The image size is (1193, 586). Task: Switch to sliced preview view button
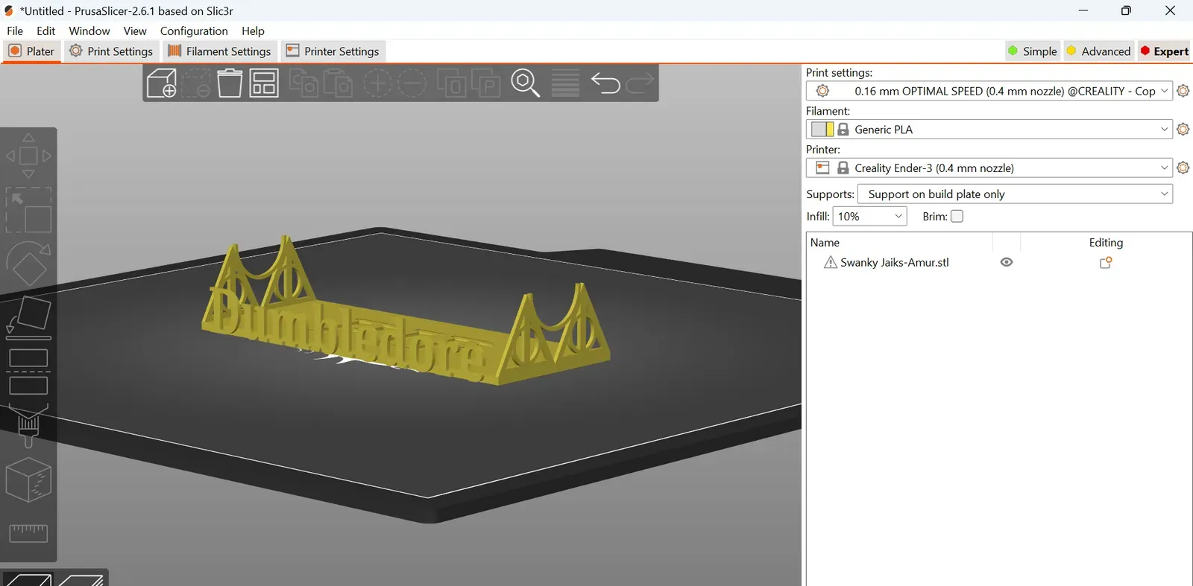(81, 579)
